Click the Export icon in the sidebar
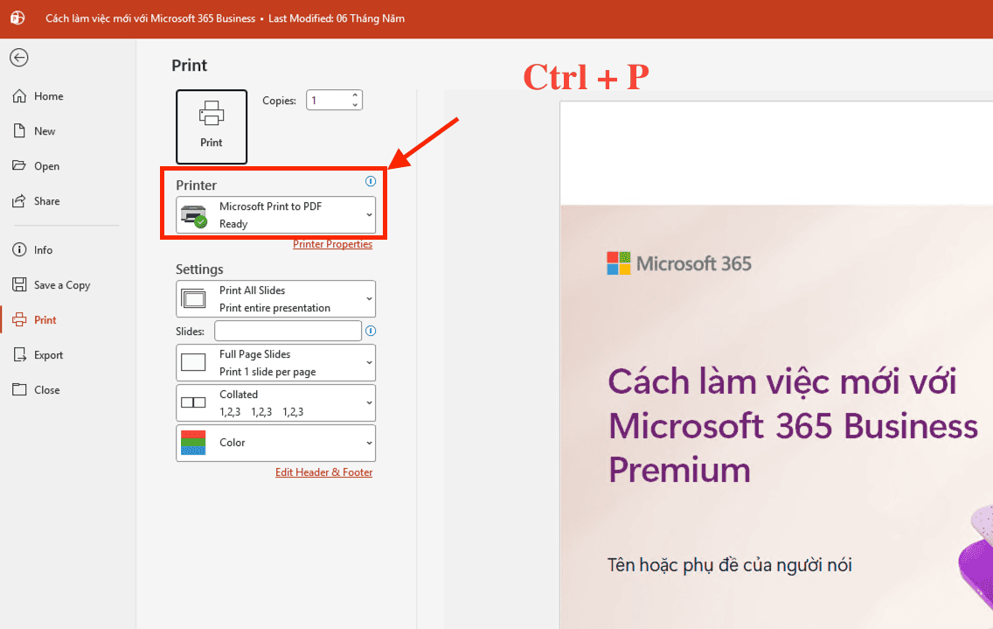This screenshot has width=993, height=629. pyautogui.click(x=19, y=354)
